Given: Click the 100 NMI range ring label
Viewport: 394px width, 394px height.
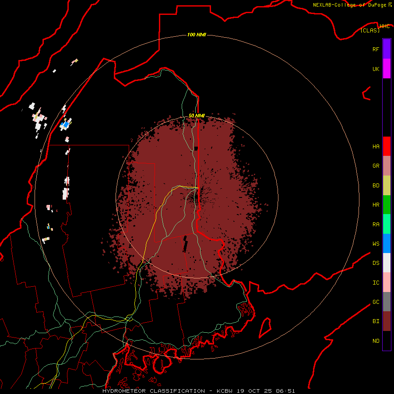Looking at the screenshot, I should [197, 35].
